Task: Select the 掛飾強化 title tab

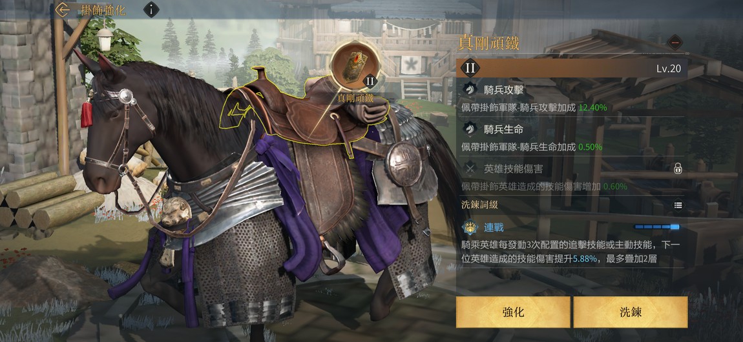Action: (103, 10)
